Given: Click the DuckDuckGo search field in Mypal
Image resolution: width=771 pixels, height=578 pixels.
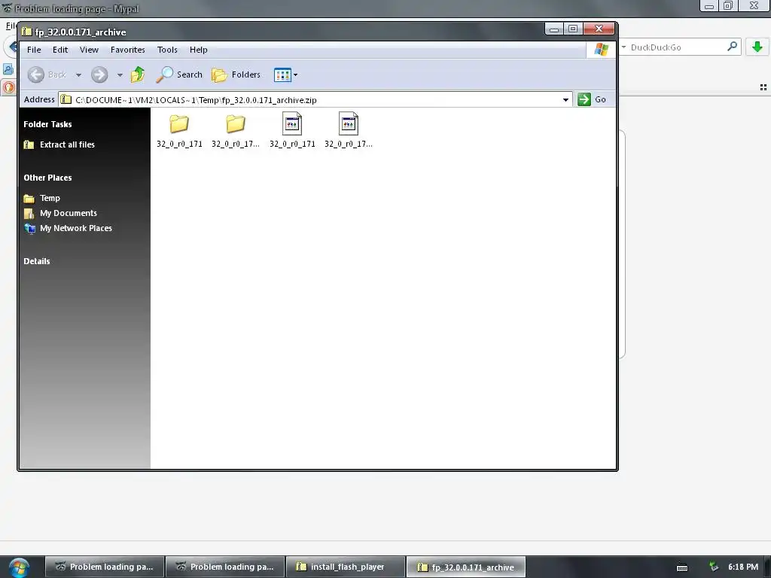Looking at the screenshot, I should pyautogui.click(x=676, y=47).
